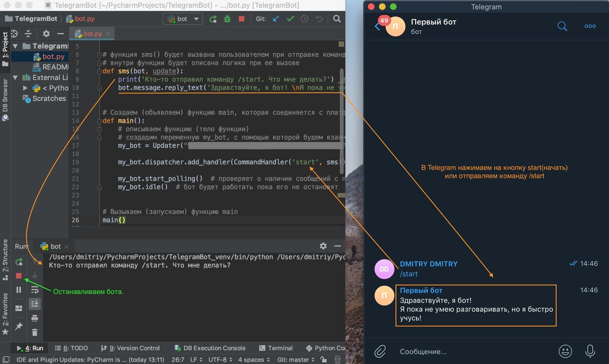Screen dimensions: 609x364
Task: Open the 1: Project side tab
Action: pyautogui.click(x=5, y=50)
